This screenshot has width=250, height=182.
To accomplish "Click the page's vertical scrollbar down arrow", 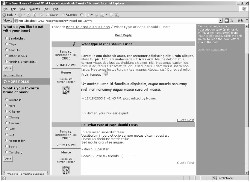I will point(247,173).
